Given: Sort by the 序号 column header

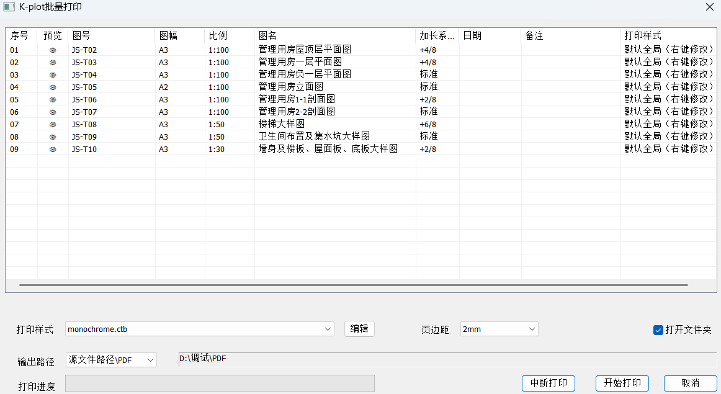Looking at the screenshot, I should [22, 36].
